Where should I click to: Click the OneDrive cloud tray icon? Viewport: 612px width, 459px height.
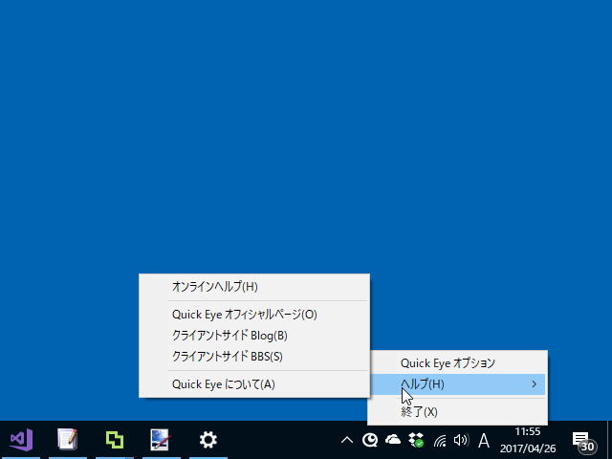pos(393,440)
